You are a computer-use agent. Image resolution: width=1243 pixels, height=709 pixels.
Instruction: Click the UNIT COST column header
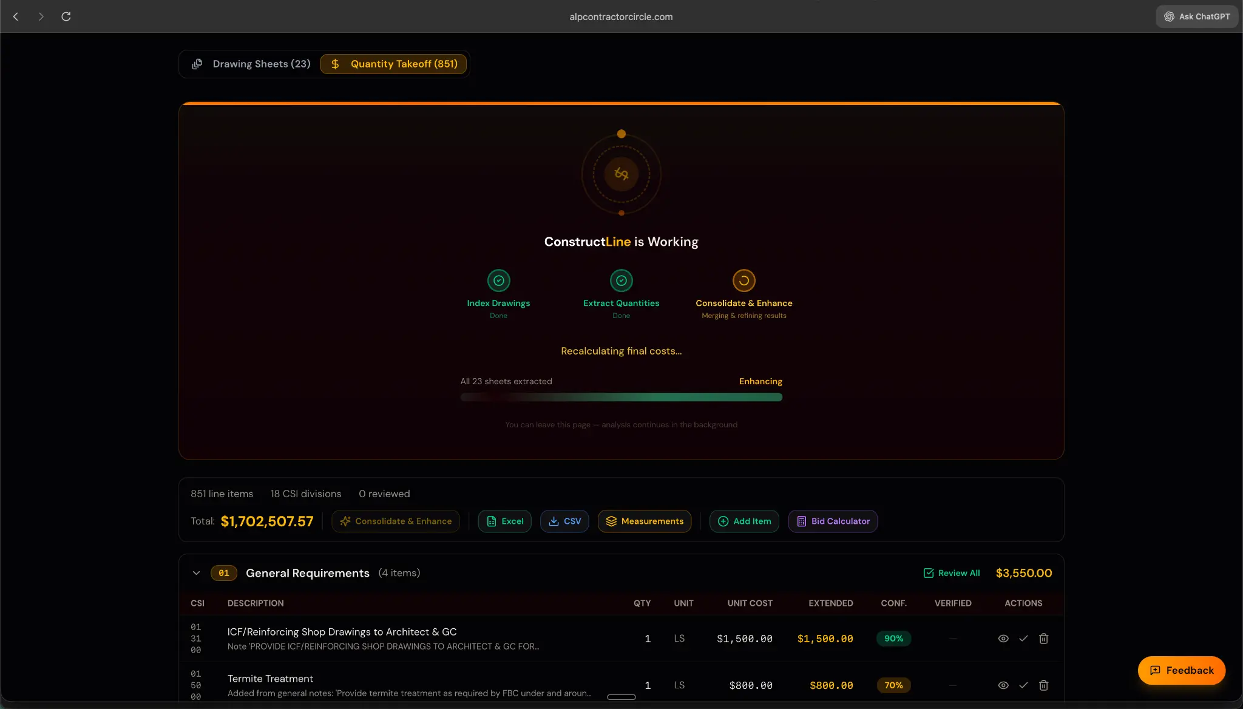[x=750, y=603]
